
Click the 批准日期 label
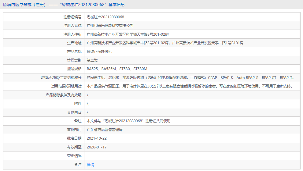74,138
